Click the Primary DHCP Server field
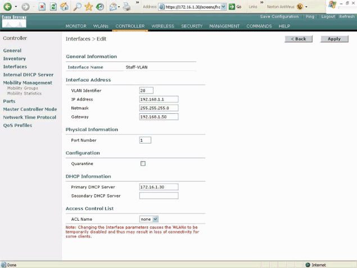Image resolution: width=357 pixels, height=268 pixels. click(x=159, y=187)
